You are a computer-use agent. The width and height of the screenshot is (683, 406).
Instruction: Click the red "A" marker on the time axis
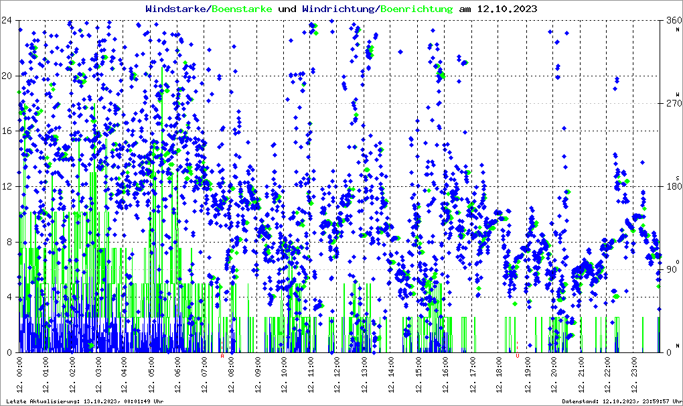point(222,356)
